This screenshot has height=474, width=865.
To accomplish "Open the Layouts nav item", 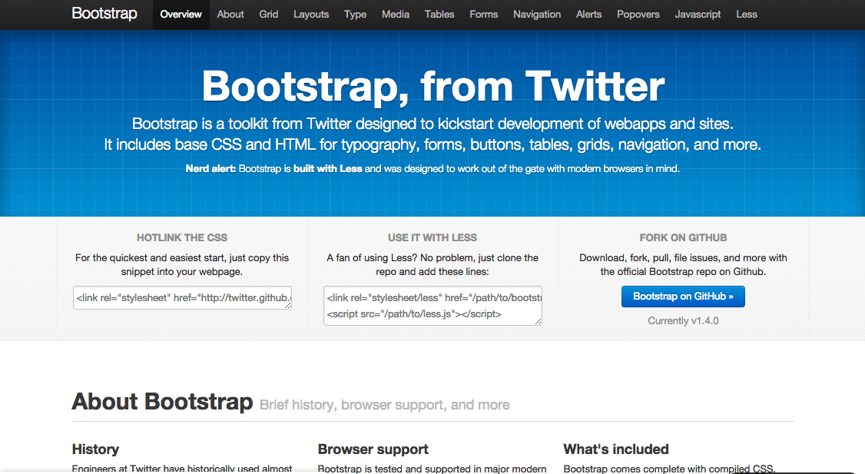I will 311,15.
